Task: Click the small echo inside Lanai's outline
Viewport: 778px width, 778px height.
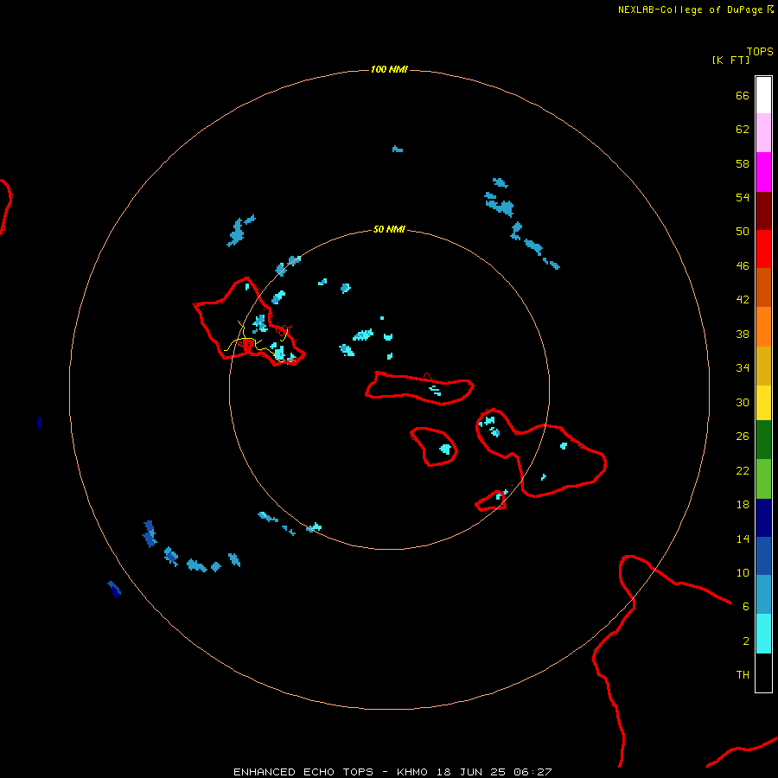Action: pyautogui.click(x=445, y=449)
